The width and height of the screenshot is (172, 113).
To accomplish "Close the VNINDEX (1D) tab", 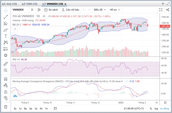I will click(x=65, y=4).
